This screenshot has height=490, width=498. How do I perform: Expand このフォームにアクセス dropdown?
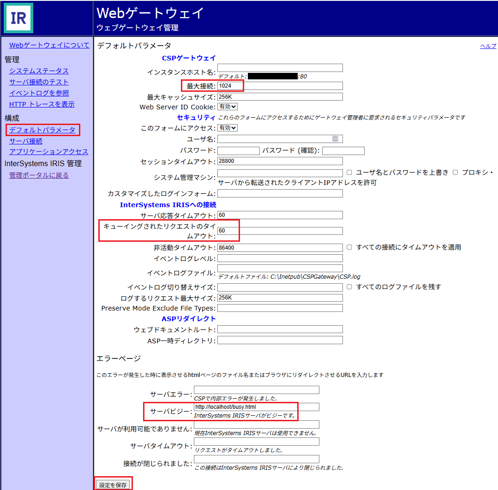coord(228,128)
